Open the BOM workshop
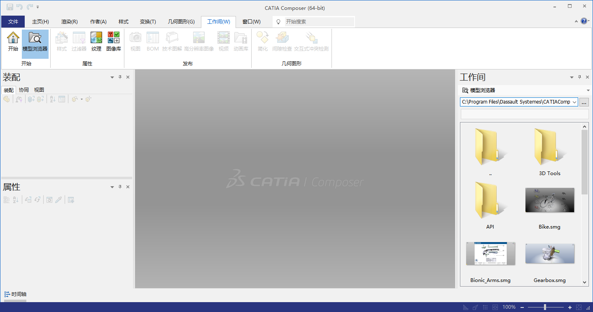Image resolution: width=593 pixels, height=312 pixels. coord(153,42)
